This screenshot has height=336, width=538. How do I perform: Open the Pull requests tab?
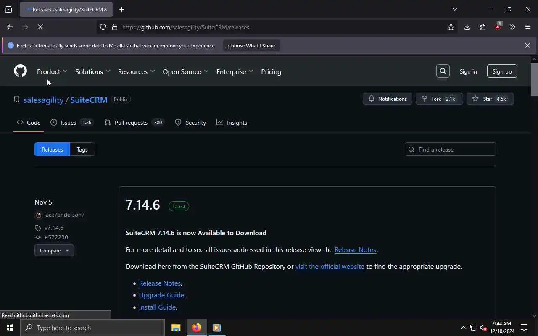click(x=134, y=123)
